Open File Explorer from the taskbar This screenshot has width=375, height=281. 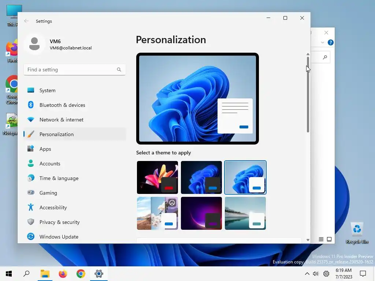point(45,274)
